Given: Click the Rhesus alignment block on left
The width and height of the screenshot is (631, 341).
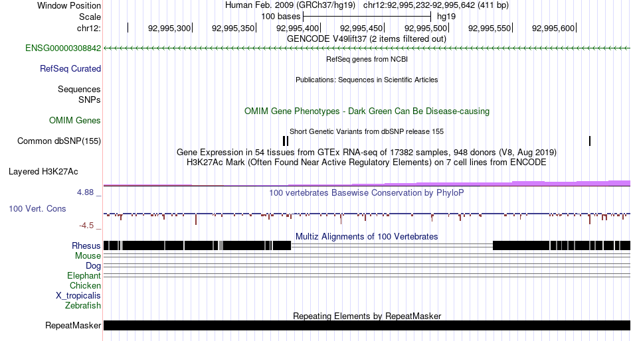Looking at the screenshot, I should click(x=197, y=245).
